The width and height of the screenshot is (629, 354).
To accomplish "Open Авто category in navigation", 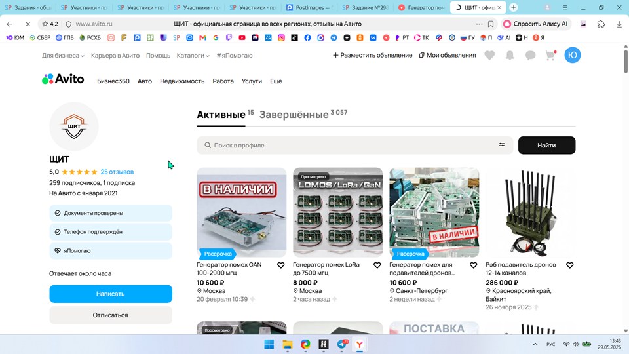I will pos(145,81).
